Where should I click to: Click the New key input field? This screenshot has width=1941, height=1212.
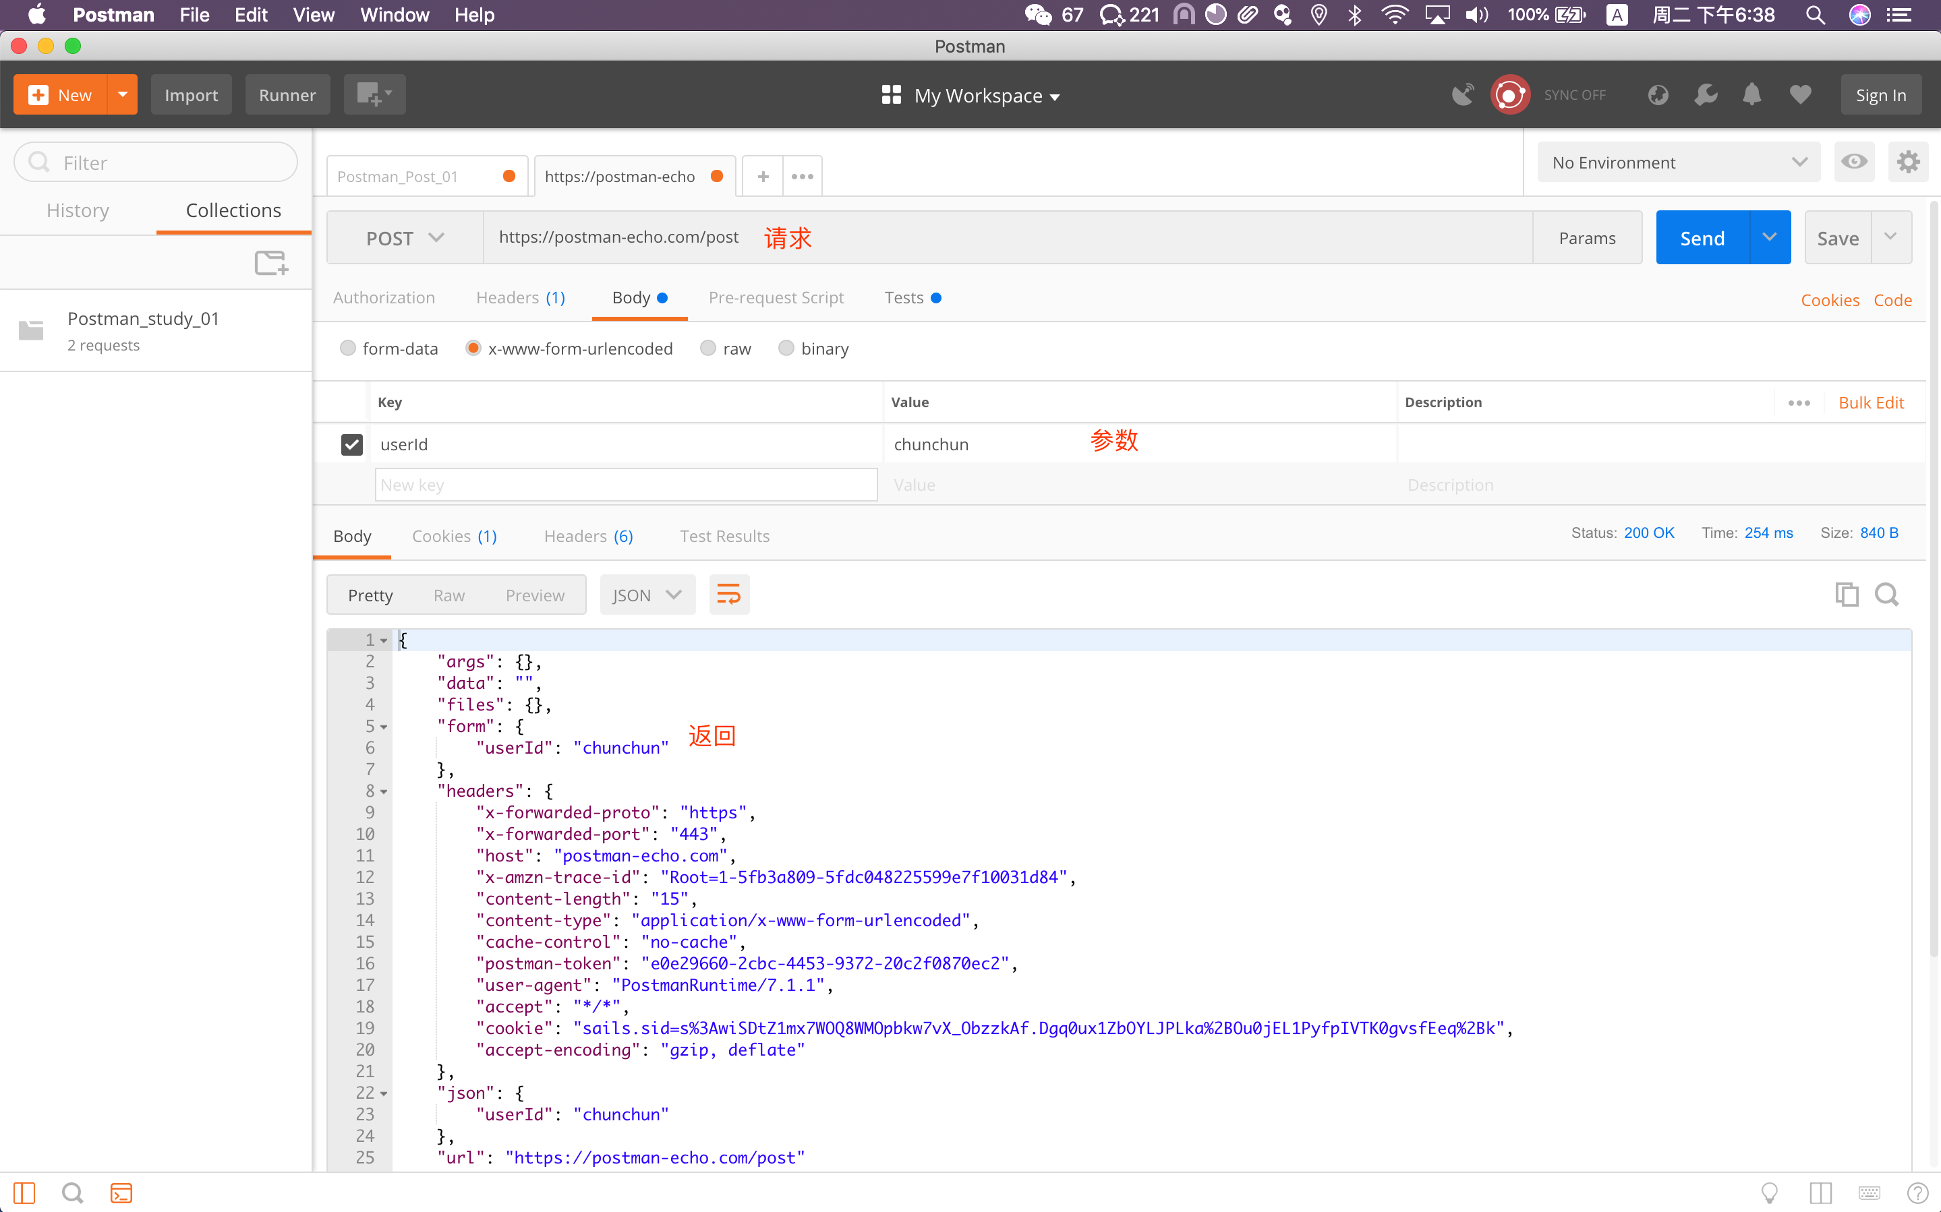coord(626,484)
